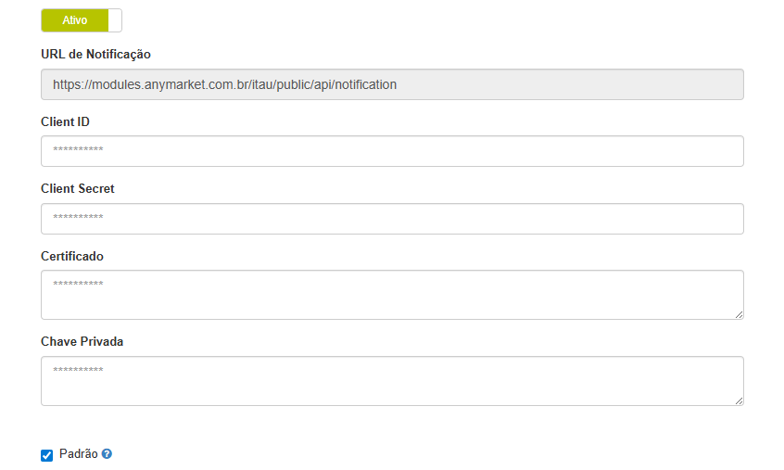
Task: Uncheck the Padrão checkbox
Action: pos(47,455)
